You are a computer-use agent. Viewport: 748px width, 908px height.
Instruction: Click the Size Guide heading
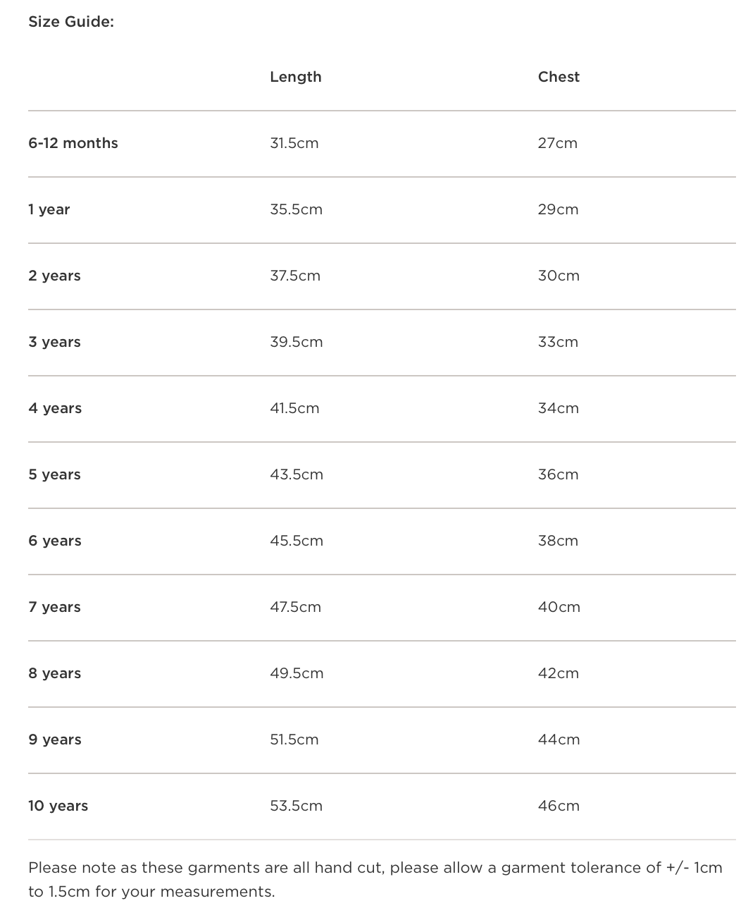point(70,22)
